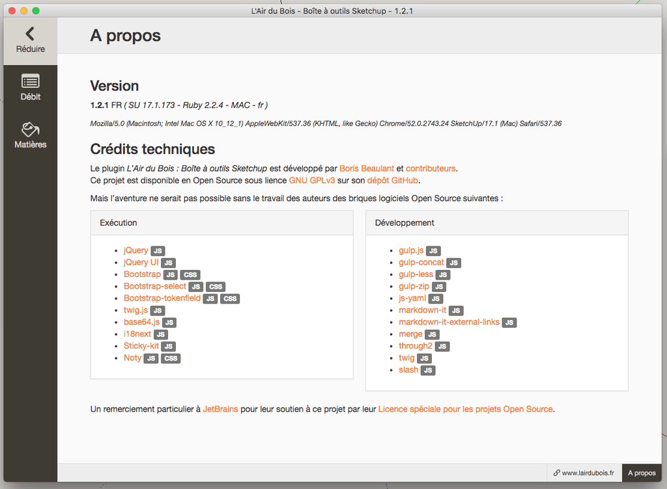Open the Noty link

[x=132, y=358]
